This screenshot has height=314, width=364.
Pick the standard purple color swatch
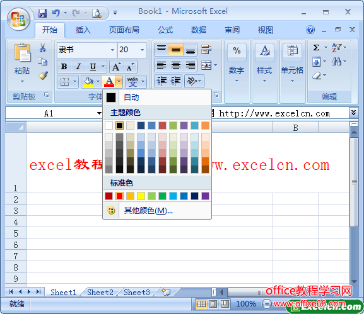click(x=205, y=196)
